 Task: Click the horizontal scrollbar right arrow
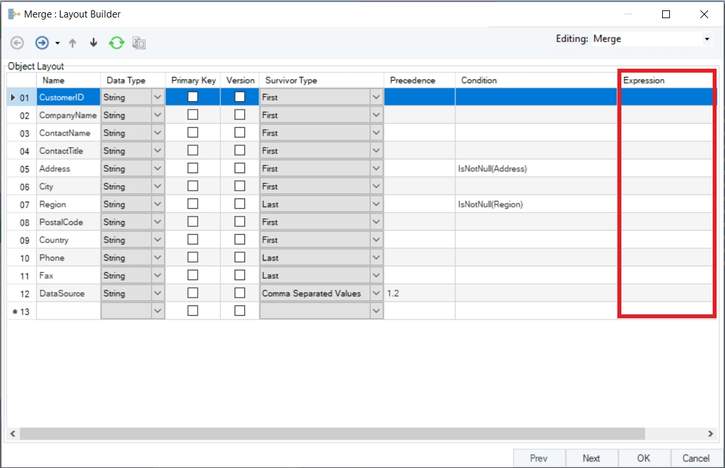tap(710, 433)
